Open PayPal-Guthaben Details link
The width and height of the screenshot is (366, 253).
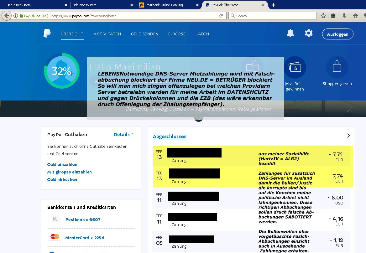pyautogui.click(x=123, y=135)
